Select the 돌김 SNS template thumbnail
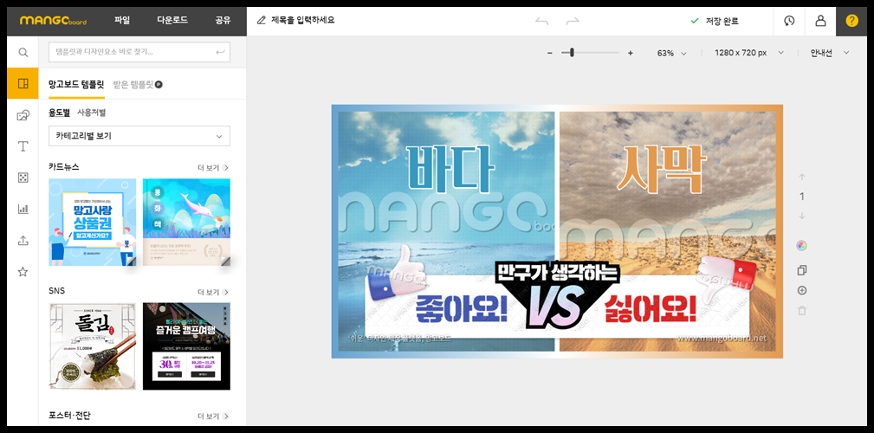 (x=93, y=346)
